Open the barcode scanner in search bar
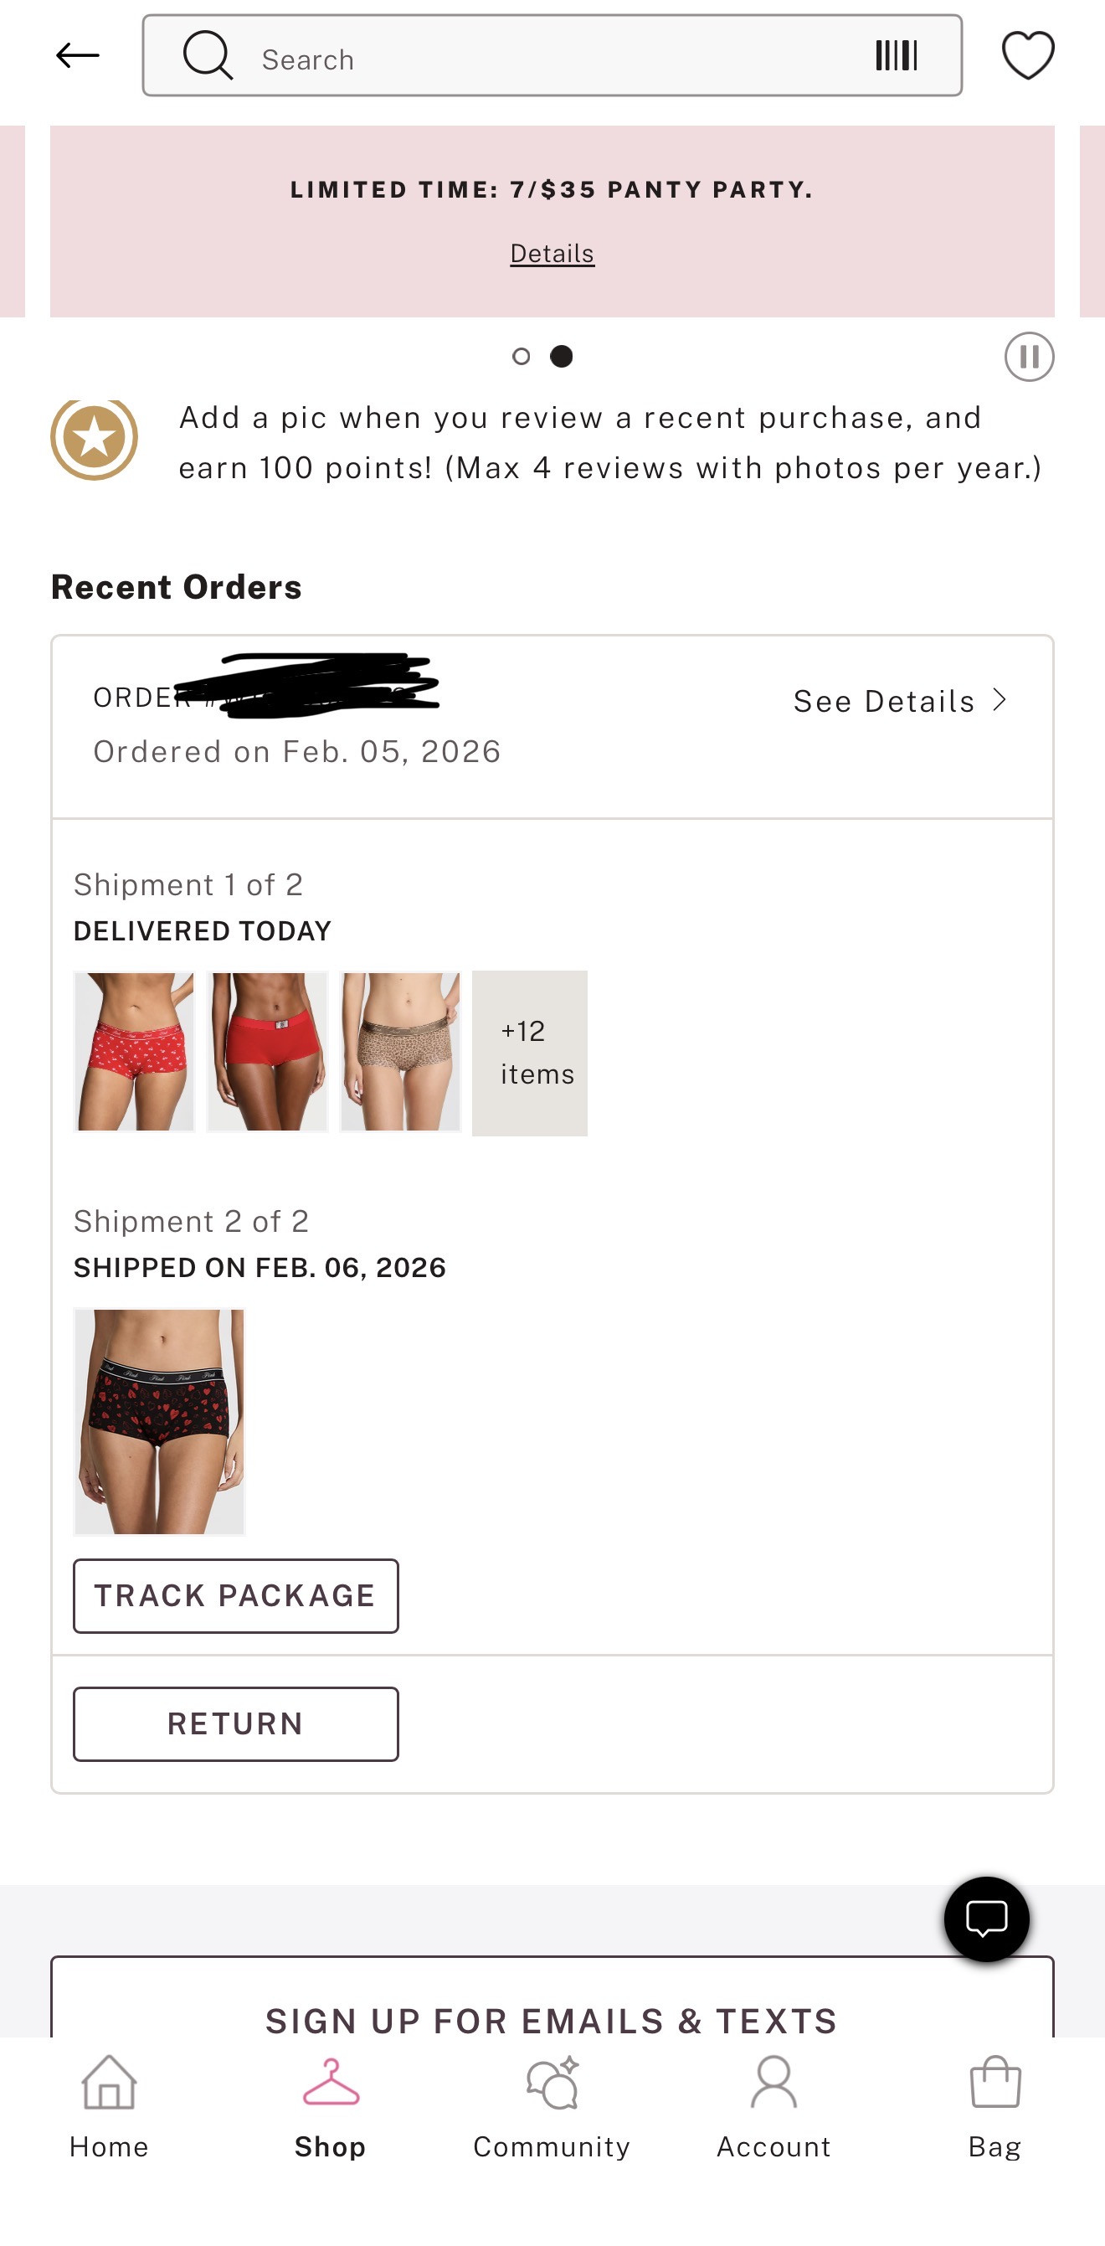This screenshot has height=2246, width=1105. (896, 56)
